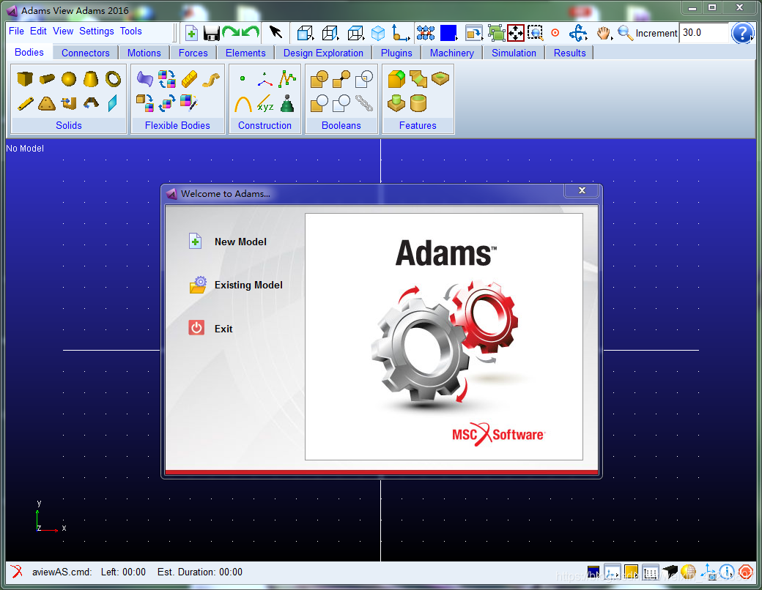Switch to the Connectors tab
Viewport: 762px width, 590px height.
(85, 53)
